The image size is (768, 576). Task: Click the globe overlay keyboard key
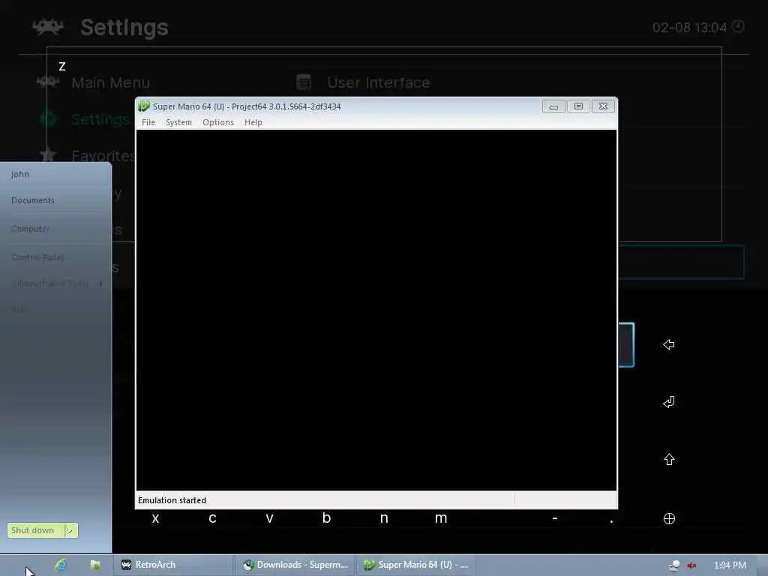(669, 519)
